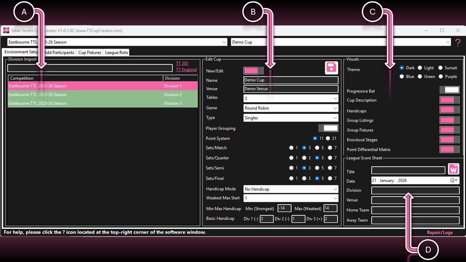466x262 pixels.
Task: Select the Division 2 competition row
Action: pos(103,95)
